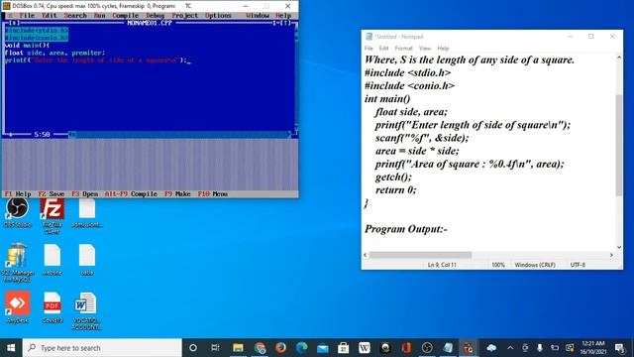The width and height of the screenshot is (634, 357).
Task: Switch to OBS Studio in taskbar
Action: [x=427, y=348]
